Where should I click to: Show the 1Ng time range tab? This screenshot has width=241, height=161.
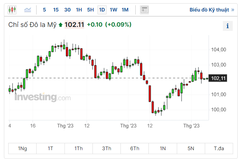[x=22, y=149]
